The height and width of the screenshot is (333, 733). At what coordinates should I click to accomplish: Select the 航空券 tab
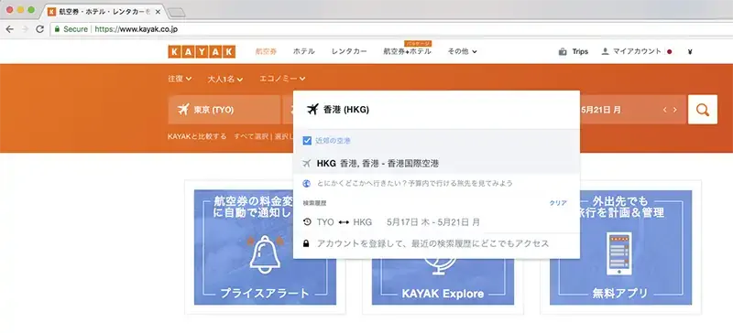coord(266,51)
